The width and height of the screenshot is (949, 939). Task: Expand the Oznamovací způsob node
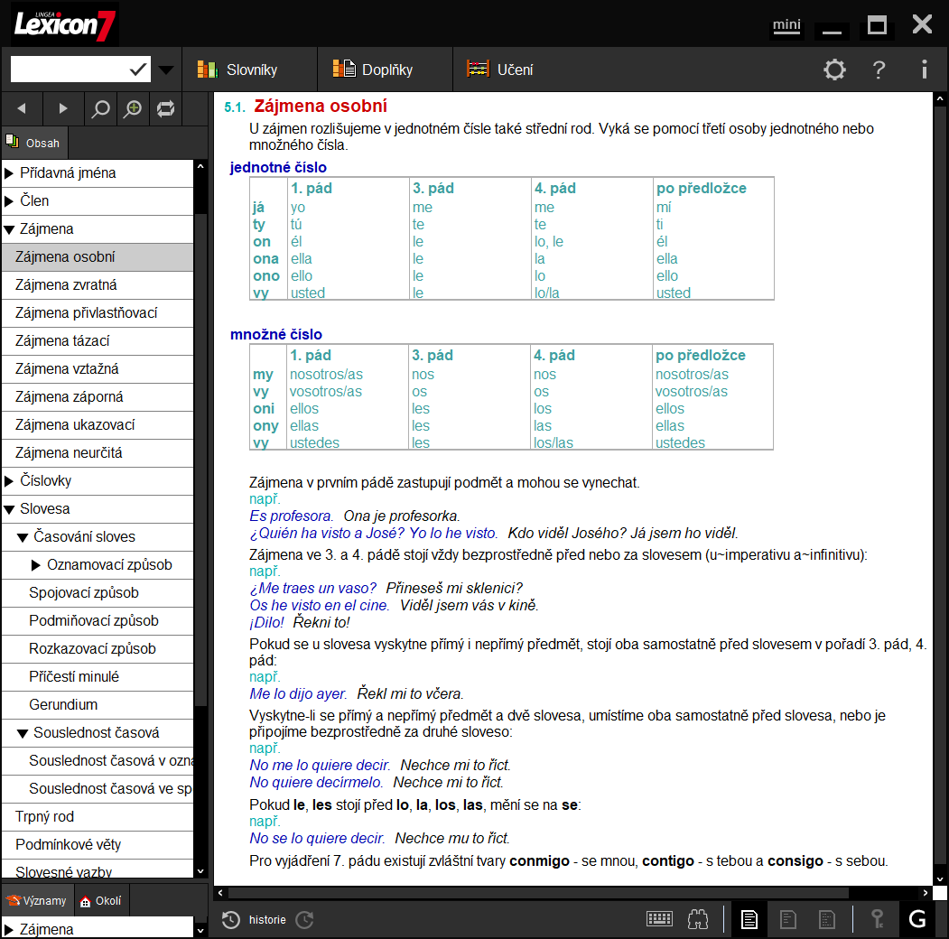pyautogui.click(x=36, y=565)
